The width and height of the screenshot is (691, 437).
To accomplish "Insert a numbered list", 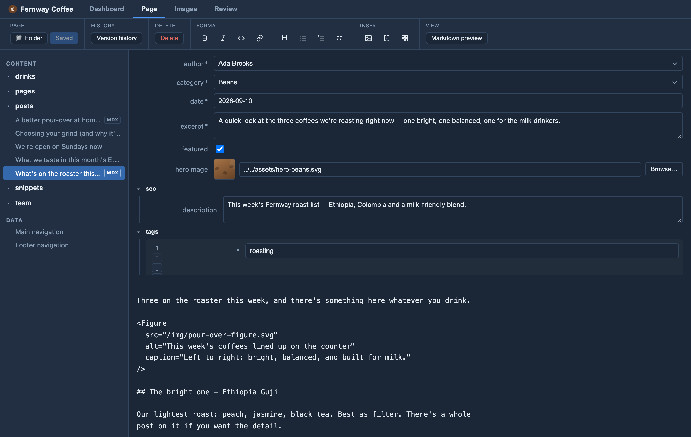I will [x=321, y=38].
